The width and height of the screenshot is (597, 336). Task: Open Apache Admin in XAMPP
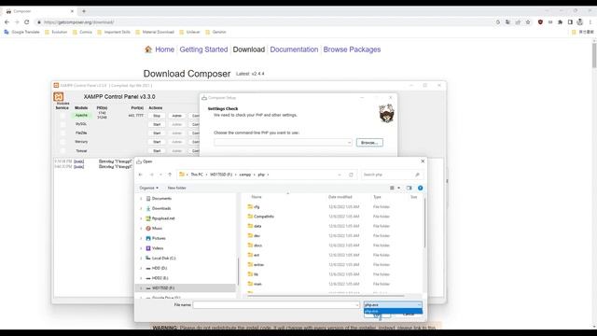pyautogui.click(x=176, y=116)
